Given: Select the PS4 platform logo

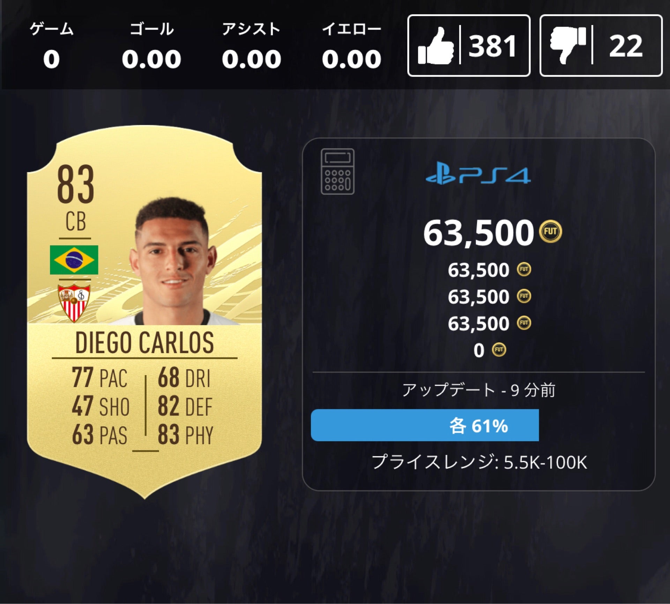Looking at the screenshot, I should click(x=478, y=175).
